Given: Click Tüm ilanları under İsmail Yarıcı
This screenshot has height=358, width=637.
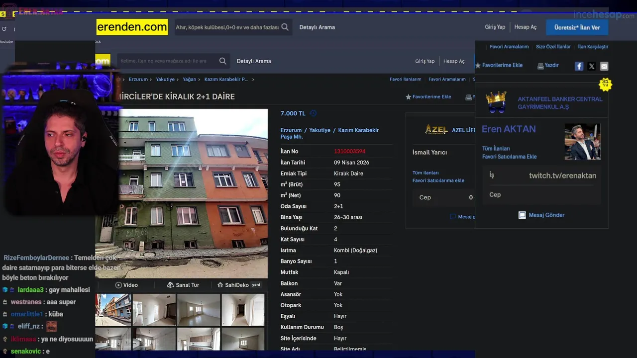Looking at the screenshot, I should coord(425,173).
